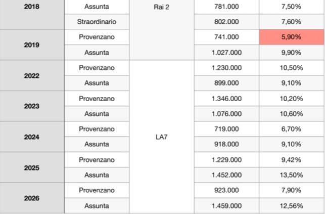Click the 1.346.000 viewers cell
Image resolution: width=325 pixels, height=214 pixels.
click(226, 99)
